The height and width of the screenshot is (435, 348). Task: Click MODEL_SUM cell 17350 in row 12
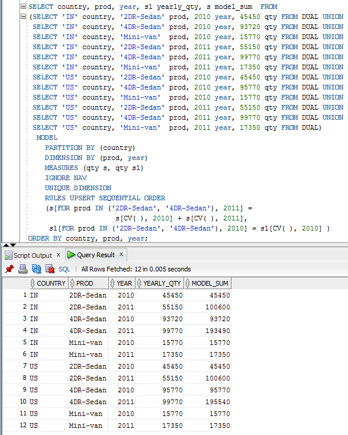pos(208,426)
